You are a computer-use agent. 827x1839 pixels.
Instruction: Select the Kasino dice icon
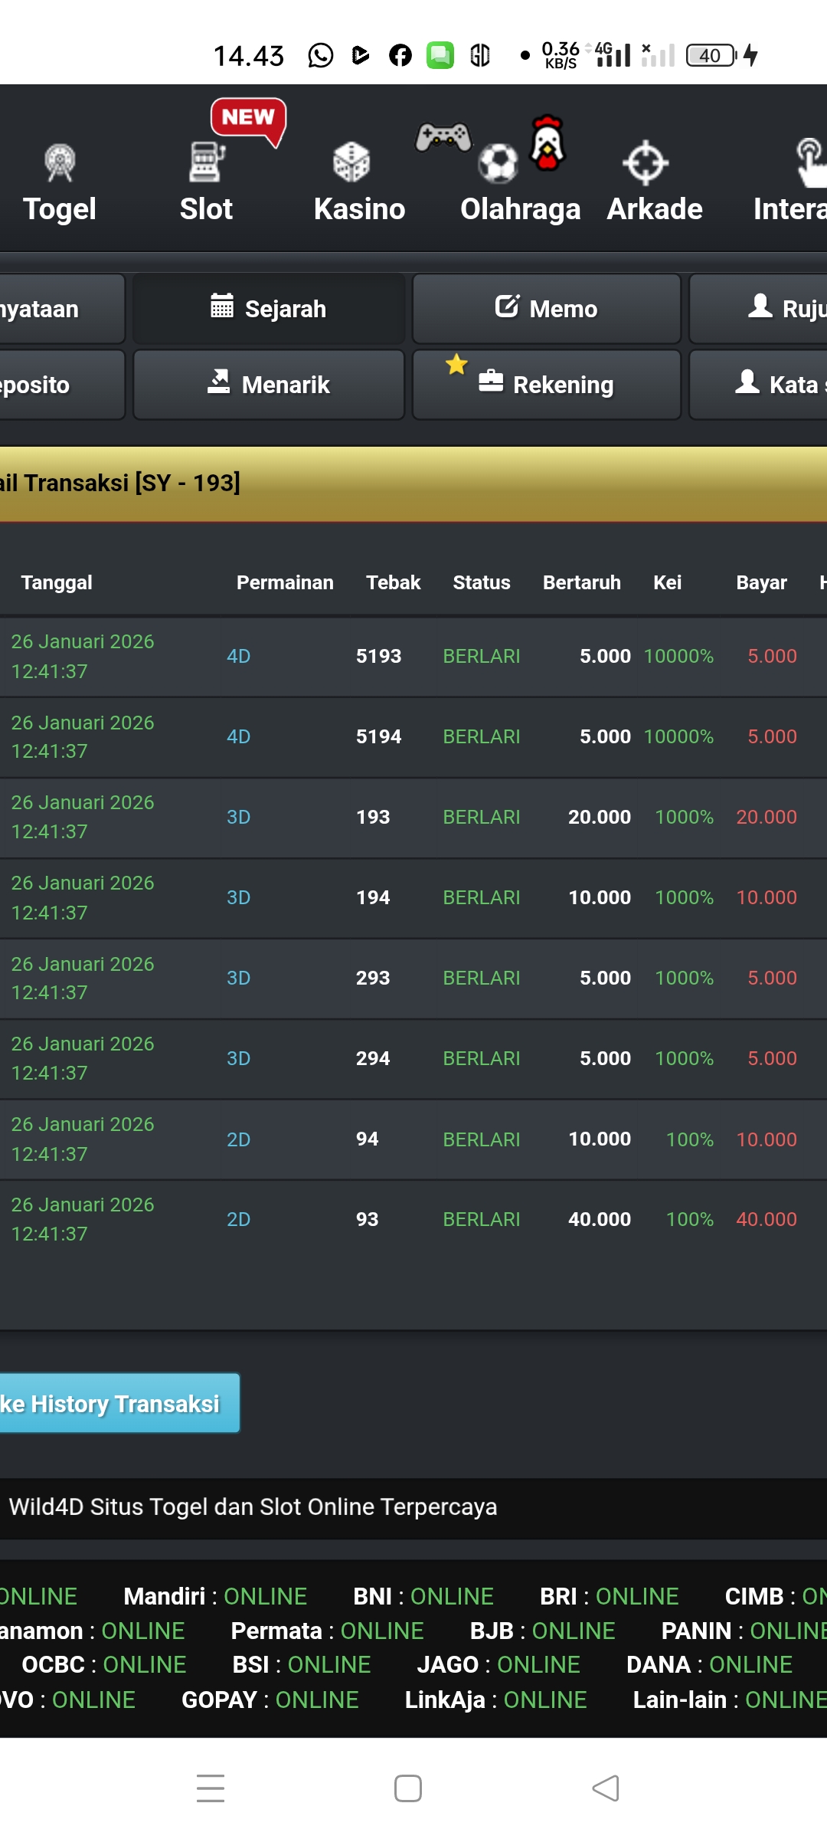coord(351,162)
